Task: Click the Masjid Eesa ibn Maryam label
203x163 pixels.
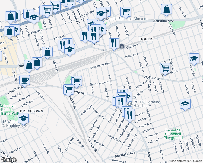Action: pyautogui.click(x=127, y=19)
